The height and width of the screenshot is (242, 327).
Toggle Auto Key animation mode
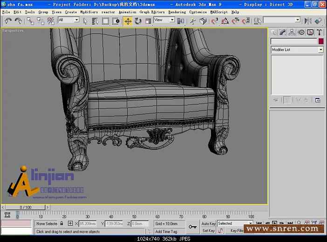pos(208,223)
